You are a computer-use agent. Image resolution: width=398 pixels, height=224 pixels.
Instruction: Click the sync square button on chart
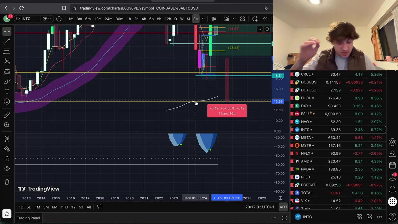(267, 29)
